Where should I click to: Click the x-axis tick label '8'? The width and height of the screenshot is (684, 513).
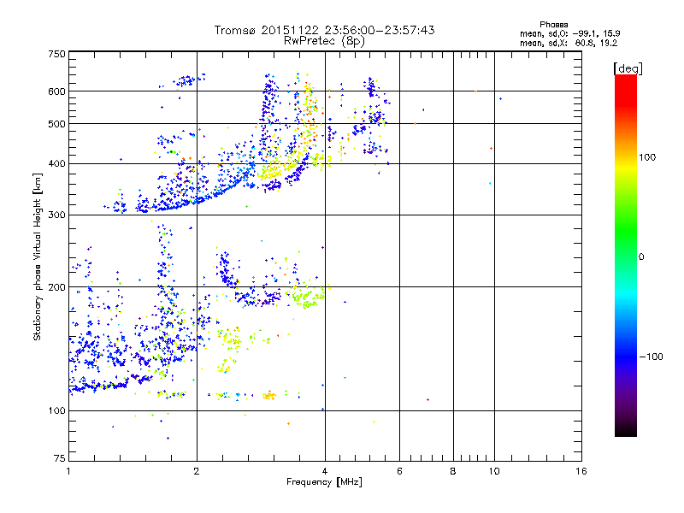pos(453,471)
